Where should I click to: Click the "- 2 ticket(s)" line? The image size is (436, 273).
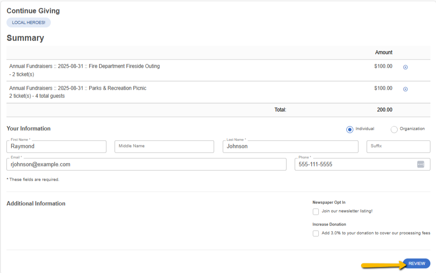22,74
